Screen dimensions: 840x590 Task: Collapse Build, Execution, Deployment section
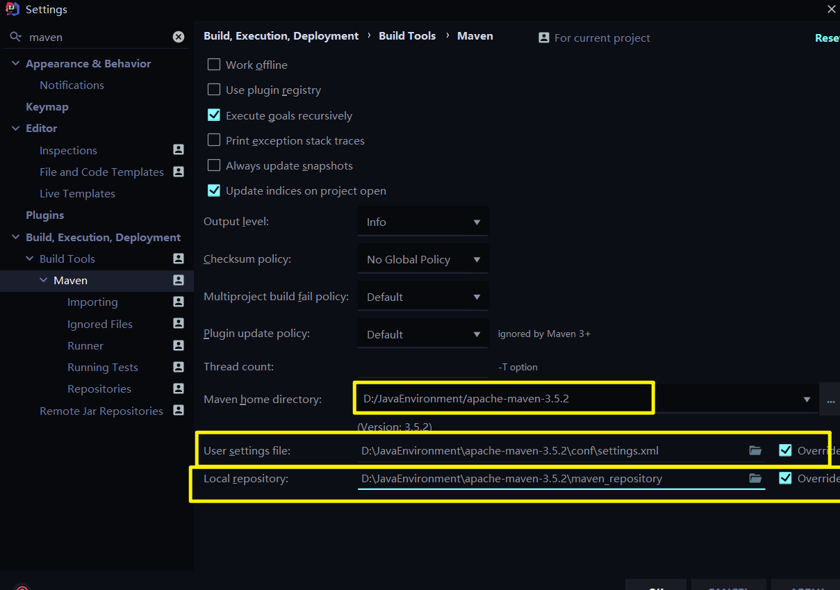point(15,237)
